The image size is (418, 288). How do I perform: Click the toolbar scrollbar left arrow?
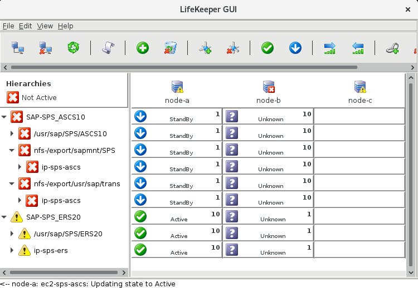(x=6, y=67)
